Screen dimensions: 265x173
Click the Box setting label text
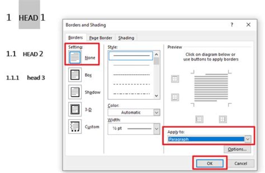coord(88,75)
